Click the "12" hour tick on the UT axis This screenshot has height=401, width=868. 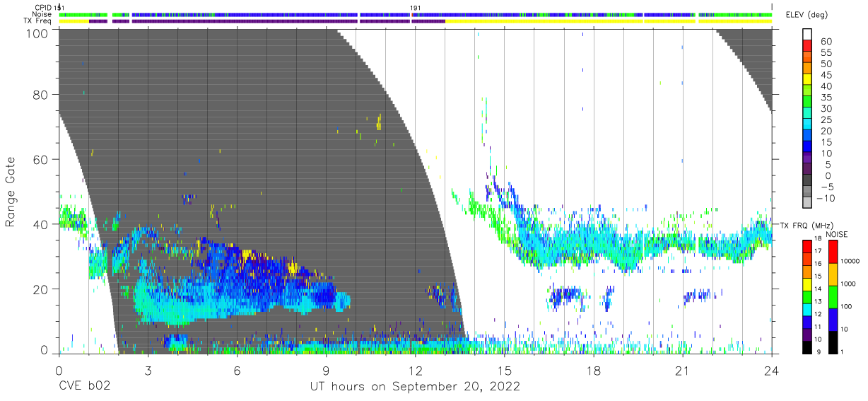click(415, 371)
